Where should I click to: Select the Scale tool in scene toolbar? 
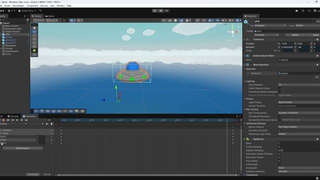coord(34,39)
